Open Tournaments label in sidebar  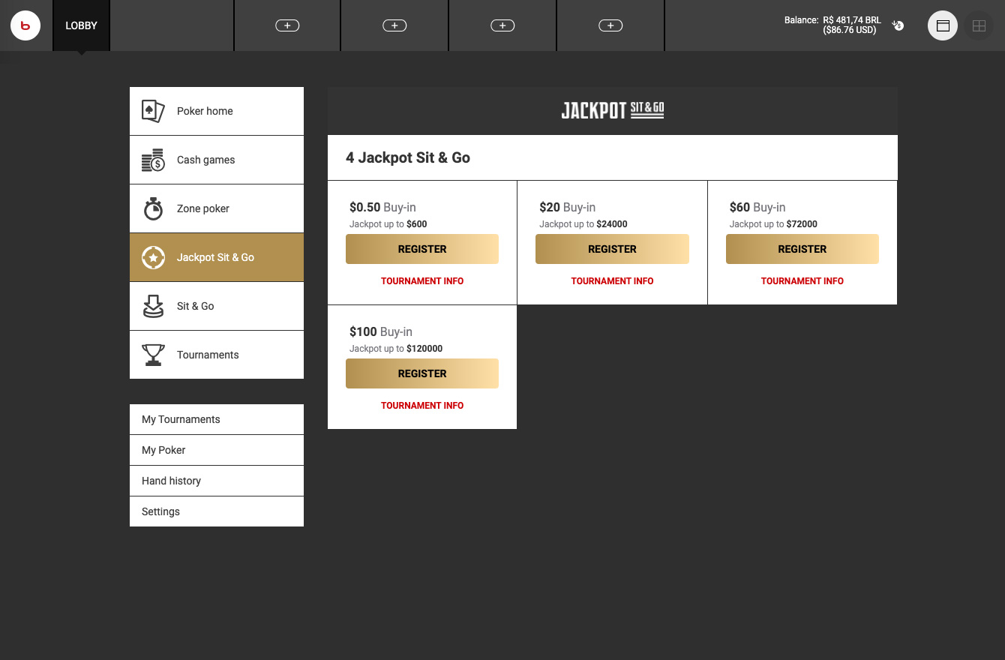(x=208, y=355)
